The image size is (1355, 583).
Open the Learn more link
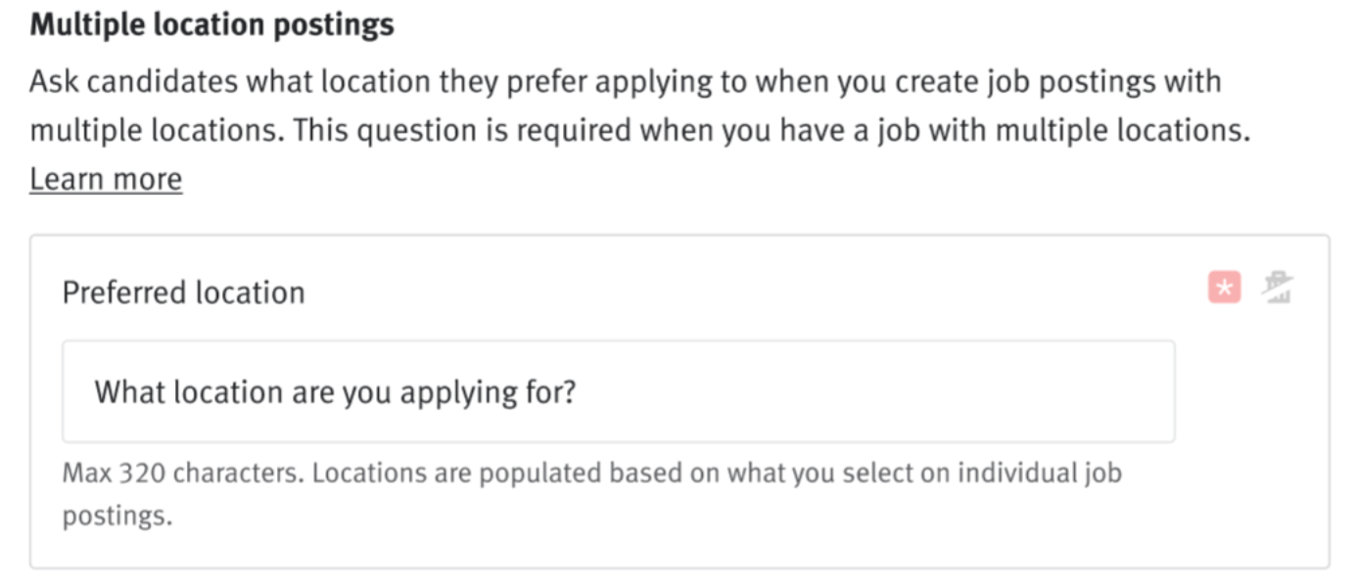(104, 177)
